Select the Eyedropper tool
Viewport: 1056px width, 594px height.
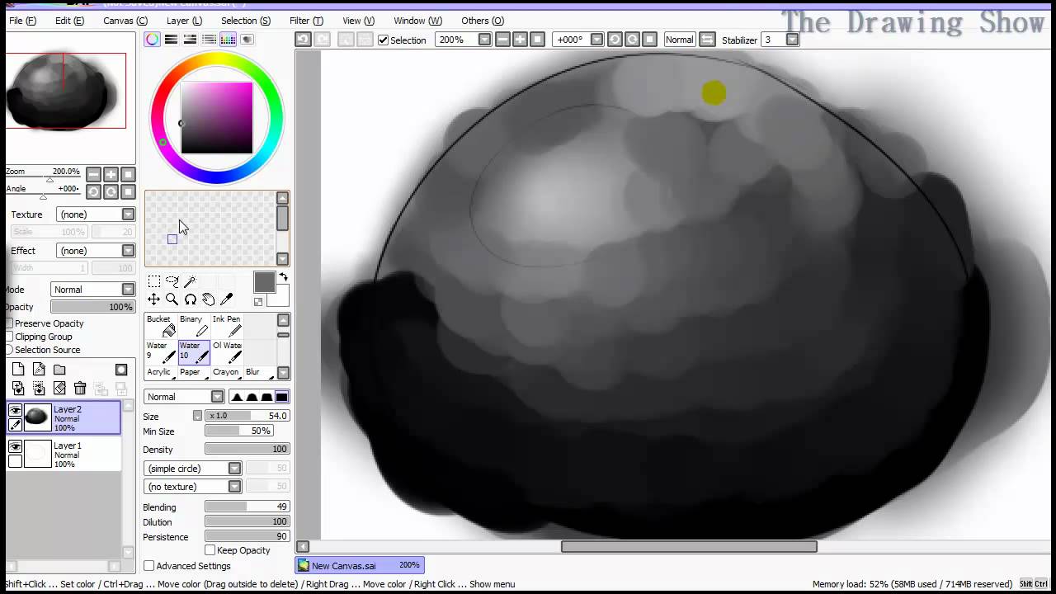click(226, 299)
